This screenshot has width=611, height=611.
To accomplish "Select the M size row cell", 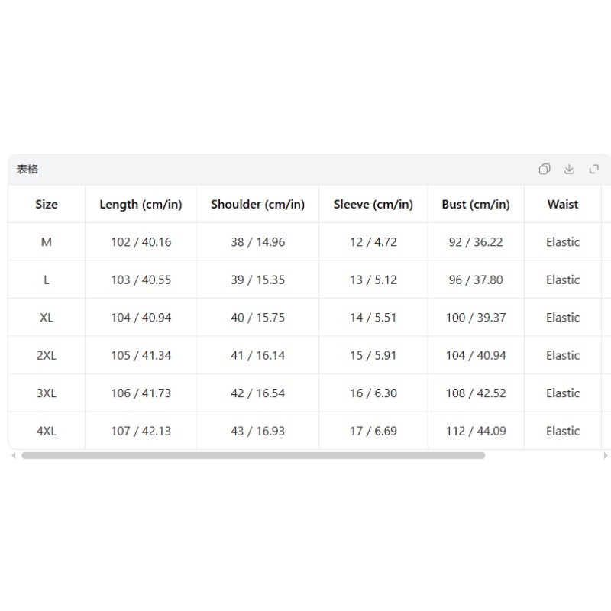I will [47, 242].
